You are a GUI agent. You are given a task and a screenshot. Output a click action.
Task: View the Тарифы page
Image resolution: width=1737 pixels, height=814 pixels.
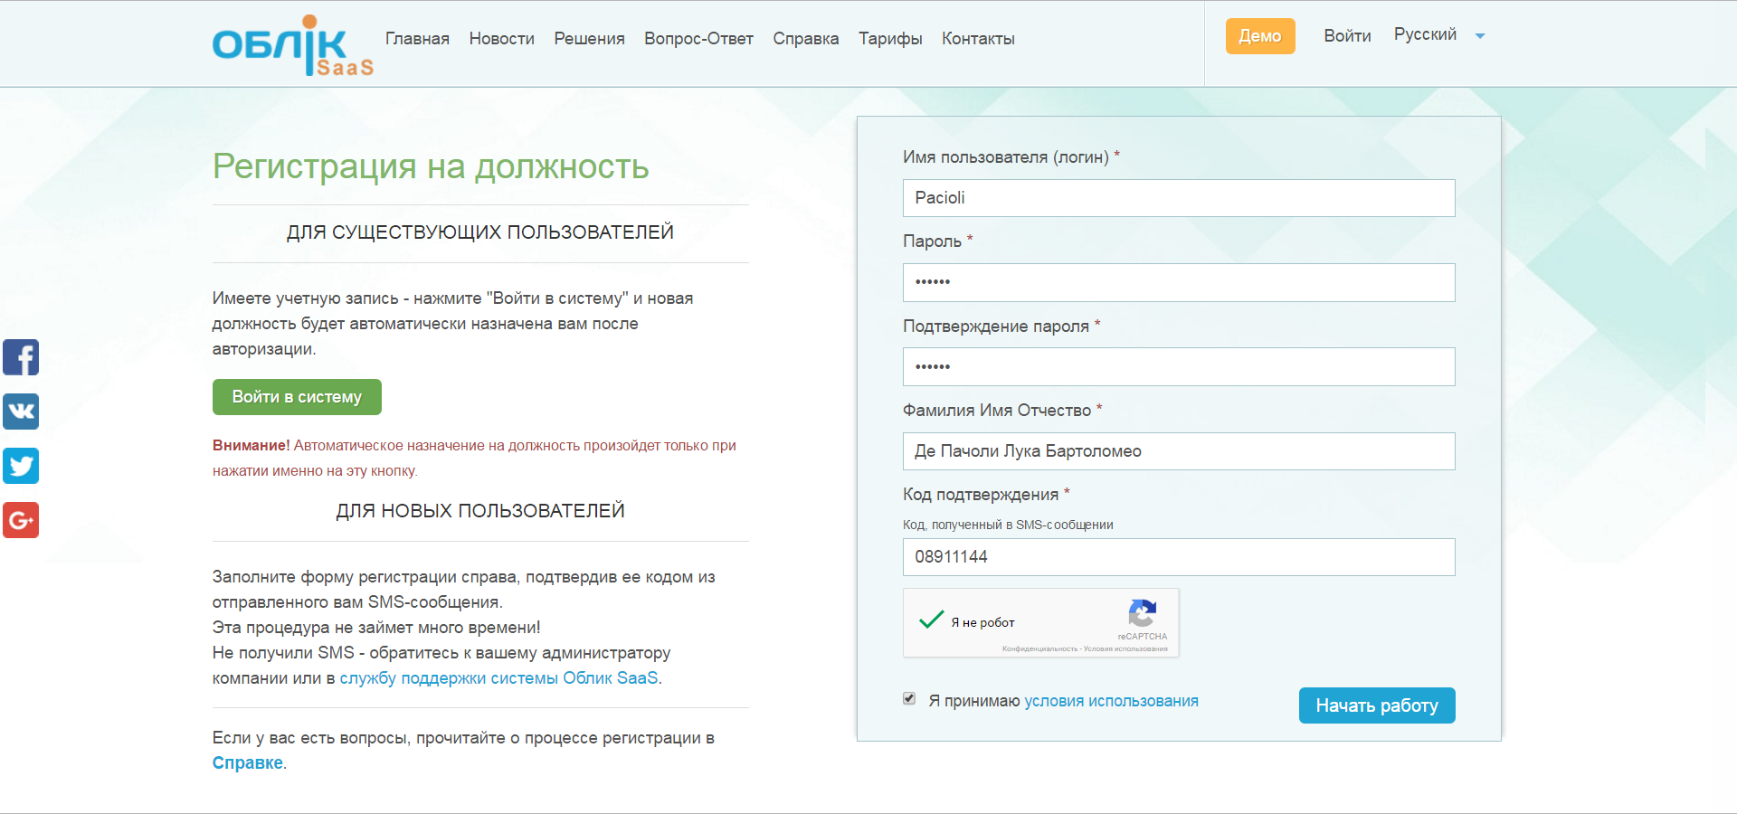click(890, 39)
